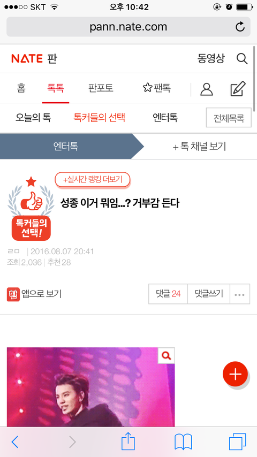
Task: Select the 오늘의 톡 tab
Action: tap(33, 118)
